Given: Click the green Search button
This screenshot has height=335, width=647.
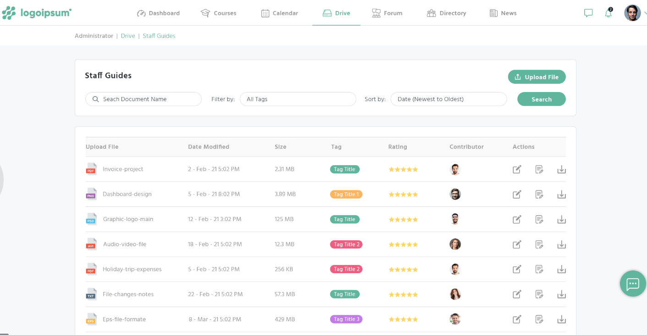Looking at the screenshot, I should (541, 99).
